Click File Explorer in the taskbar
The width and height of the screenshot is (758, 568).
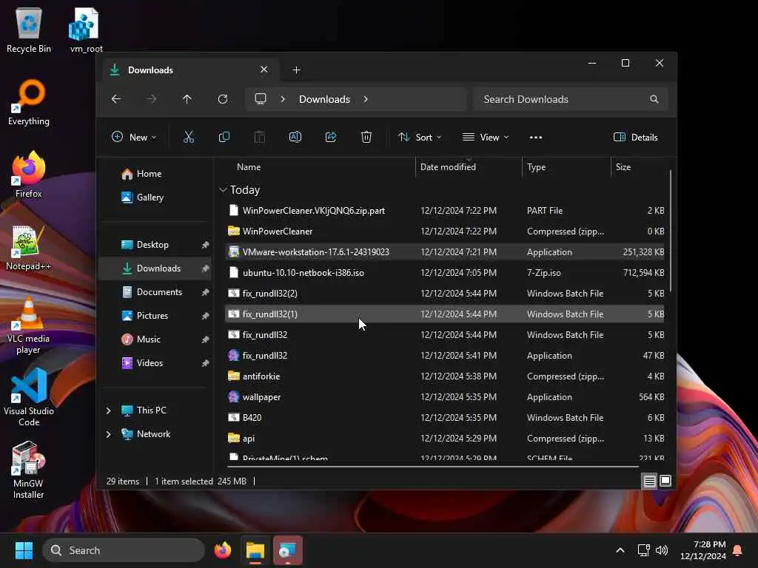255,550
